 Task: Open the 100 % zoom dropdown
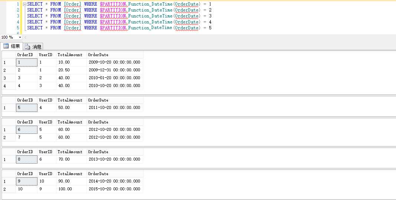click(x=20, y=38)
